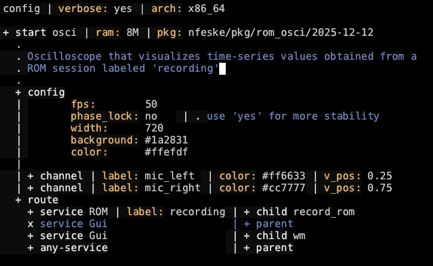Click plus icon before enabled service Gui
This screenshot has height=266, width=433.
pos(30,236)
